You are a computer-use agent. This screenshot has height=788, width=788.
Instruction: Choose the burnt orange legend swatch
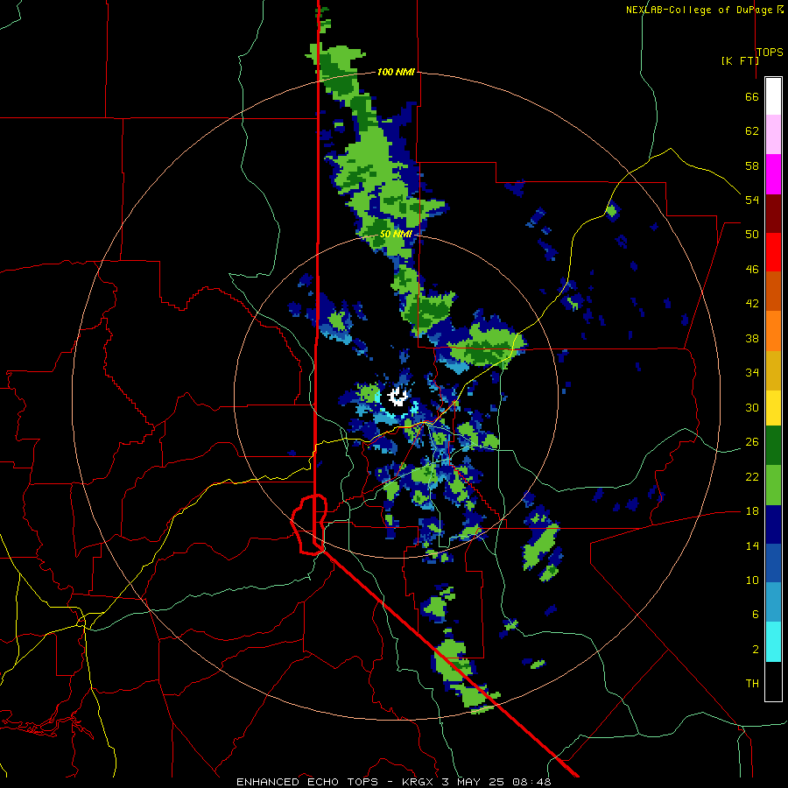point(773,291)
